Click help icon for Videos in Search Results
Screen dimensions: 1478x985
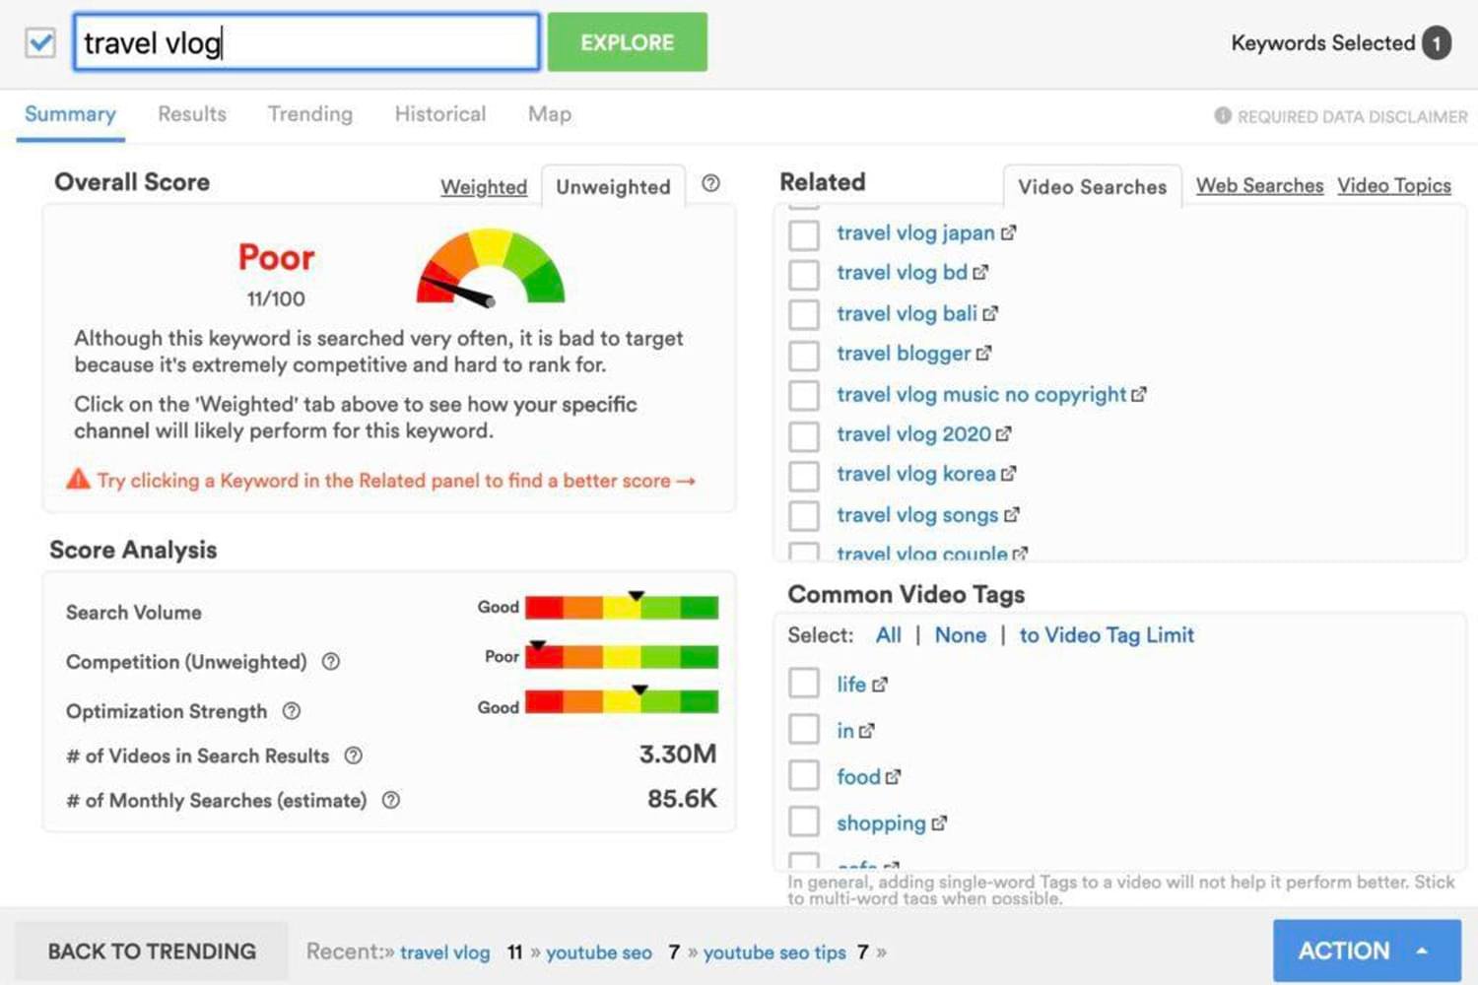(x=353, y=755)
